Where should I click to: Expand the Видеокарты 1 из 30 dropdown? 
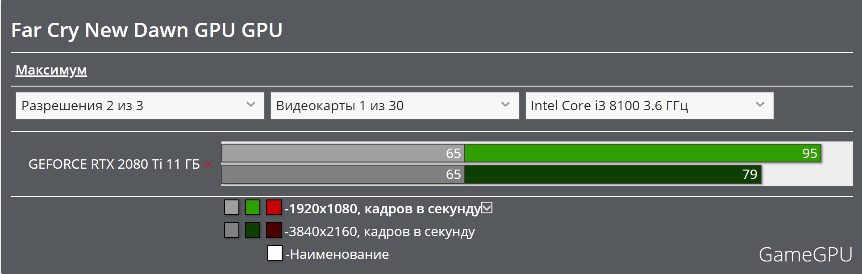coord(395,106)
